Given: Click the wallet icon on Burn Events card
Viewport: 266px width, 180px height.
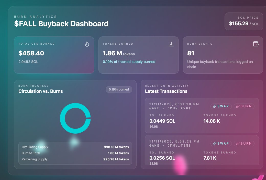Looking at the screenshot, I should pos(256,44).
